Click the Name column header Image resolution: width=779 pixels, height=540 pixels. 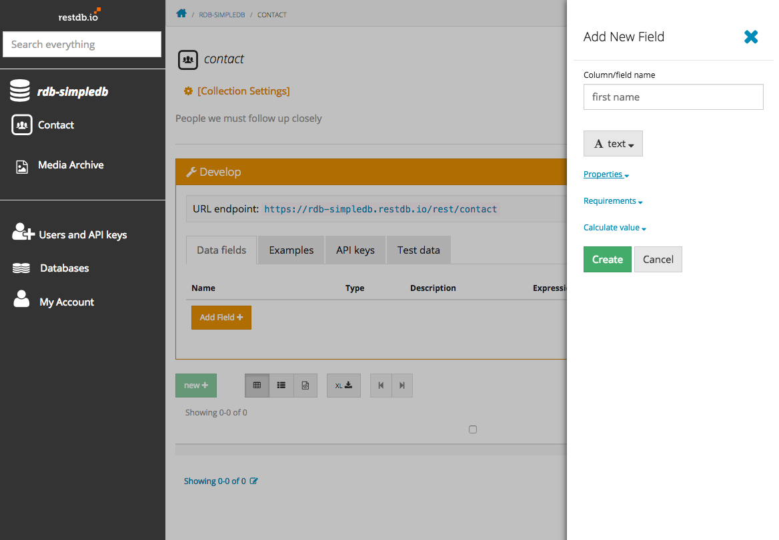pyautogui.click(x=203, y=288)
